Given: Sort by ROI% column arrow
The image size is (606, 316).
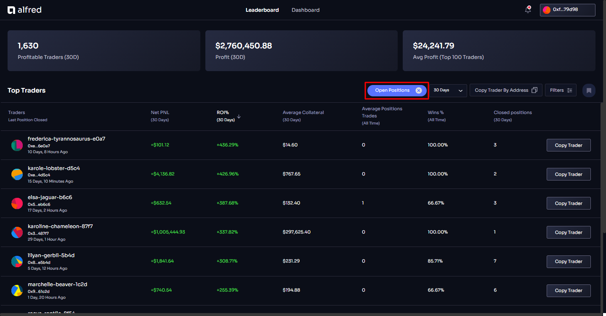Looking at the screenshot, I should coord(239,117).
